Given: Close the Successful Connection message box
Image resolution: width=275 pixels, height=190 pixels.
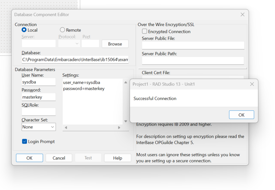Looking at the screenshot, I should coord(252,84).
